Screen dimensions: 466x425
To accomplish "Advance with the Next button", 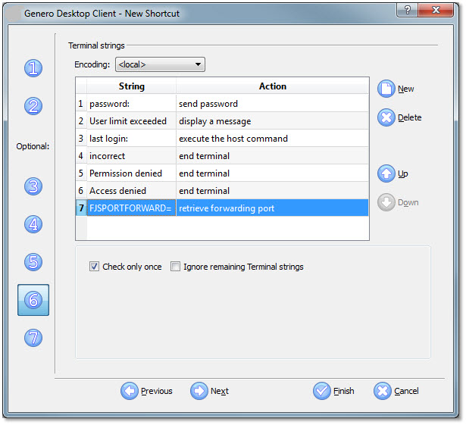I will [210, 391].
